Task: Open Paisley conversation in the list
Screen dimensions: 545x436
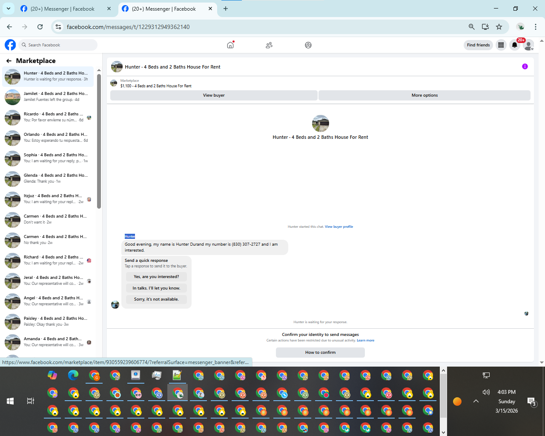Action: (x=48, y=322)
